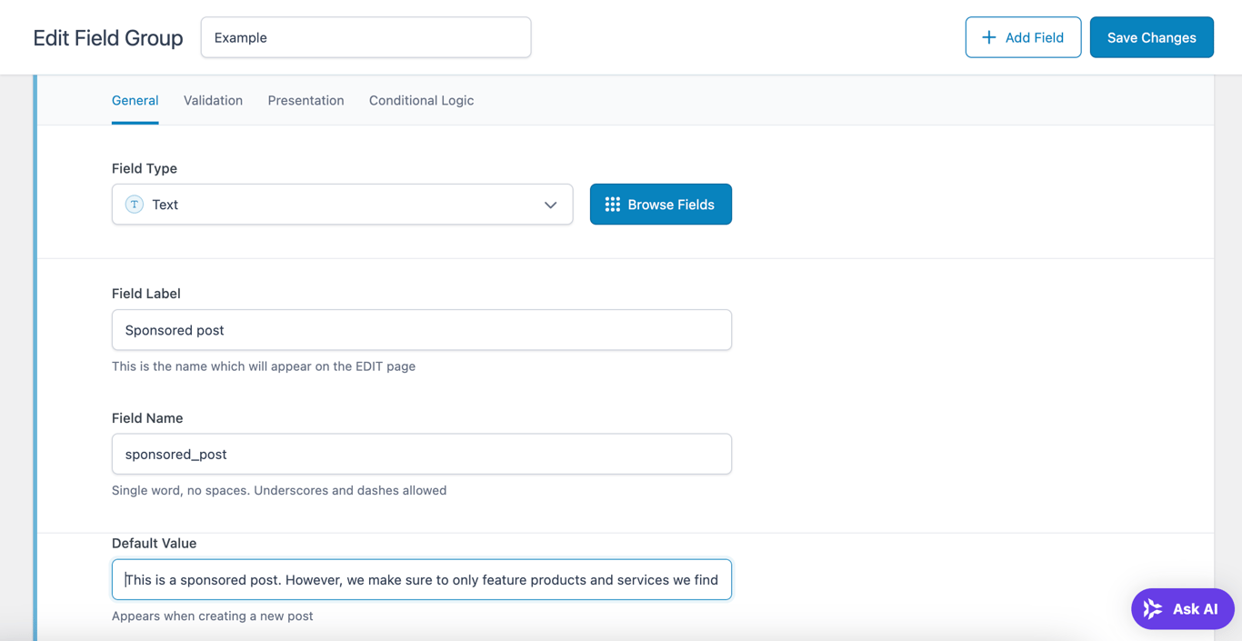Click the plus icon in Add Field button
The height and width of the screenshot is (641, 1242).
pos(987,37)
